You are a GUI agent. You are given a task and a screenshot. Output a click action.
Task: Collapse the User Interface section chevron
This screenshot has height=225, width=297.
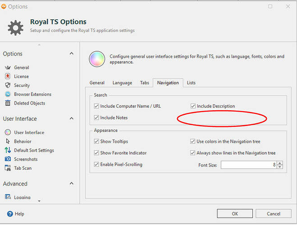(x=72, y=119)
